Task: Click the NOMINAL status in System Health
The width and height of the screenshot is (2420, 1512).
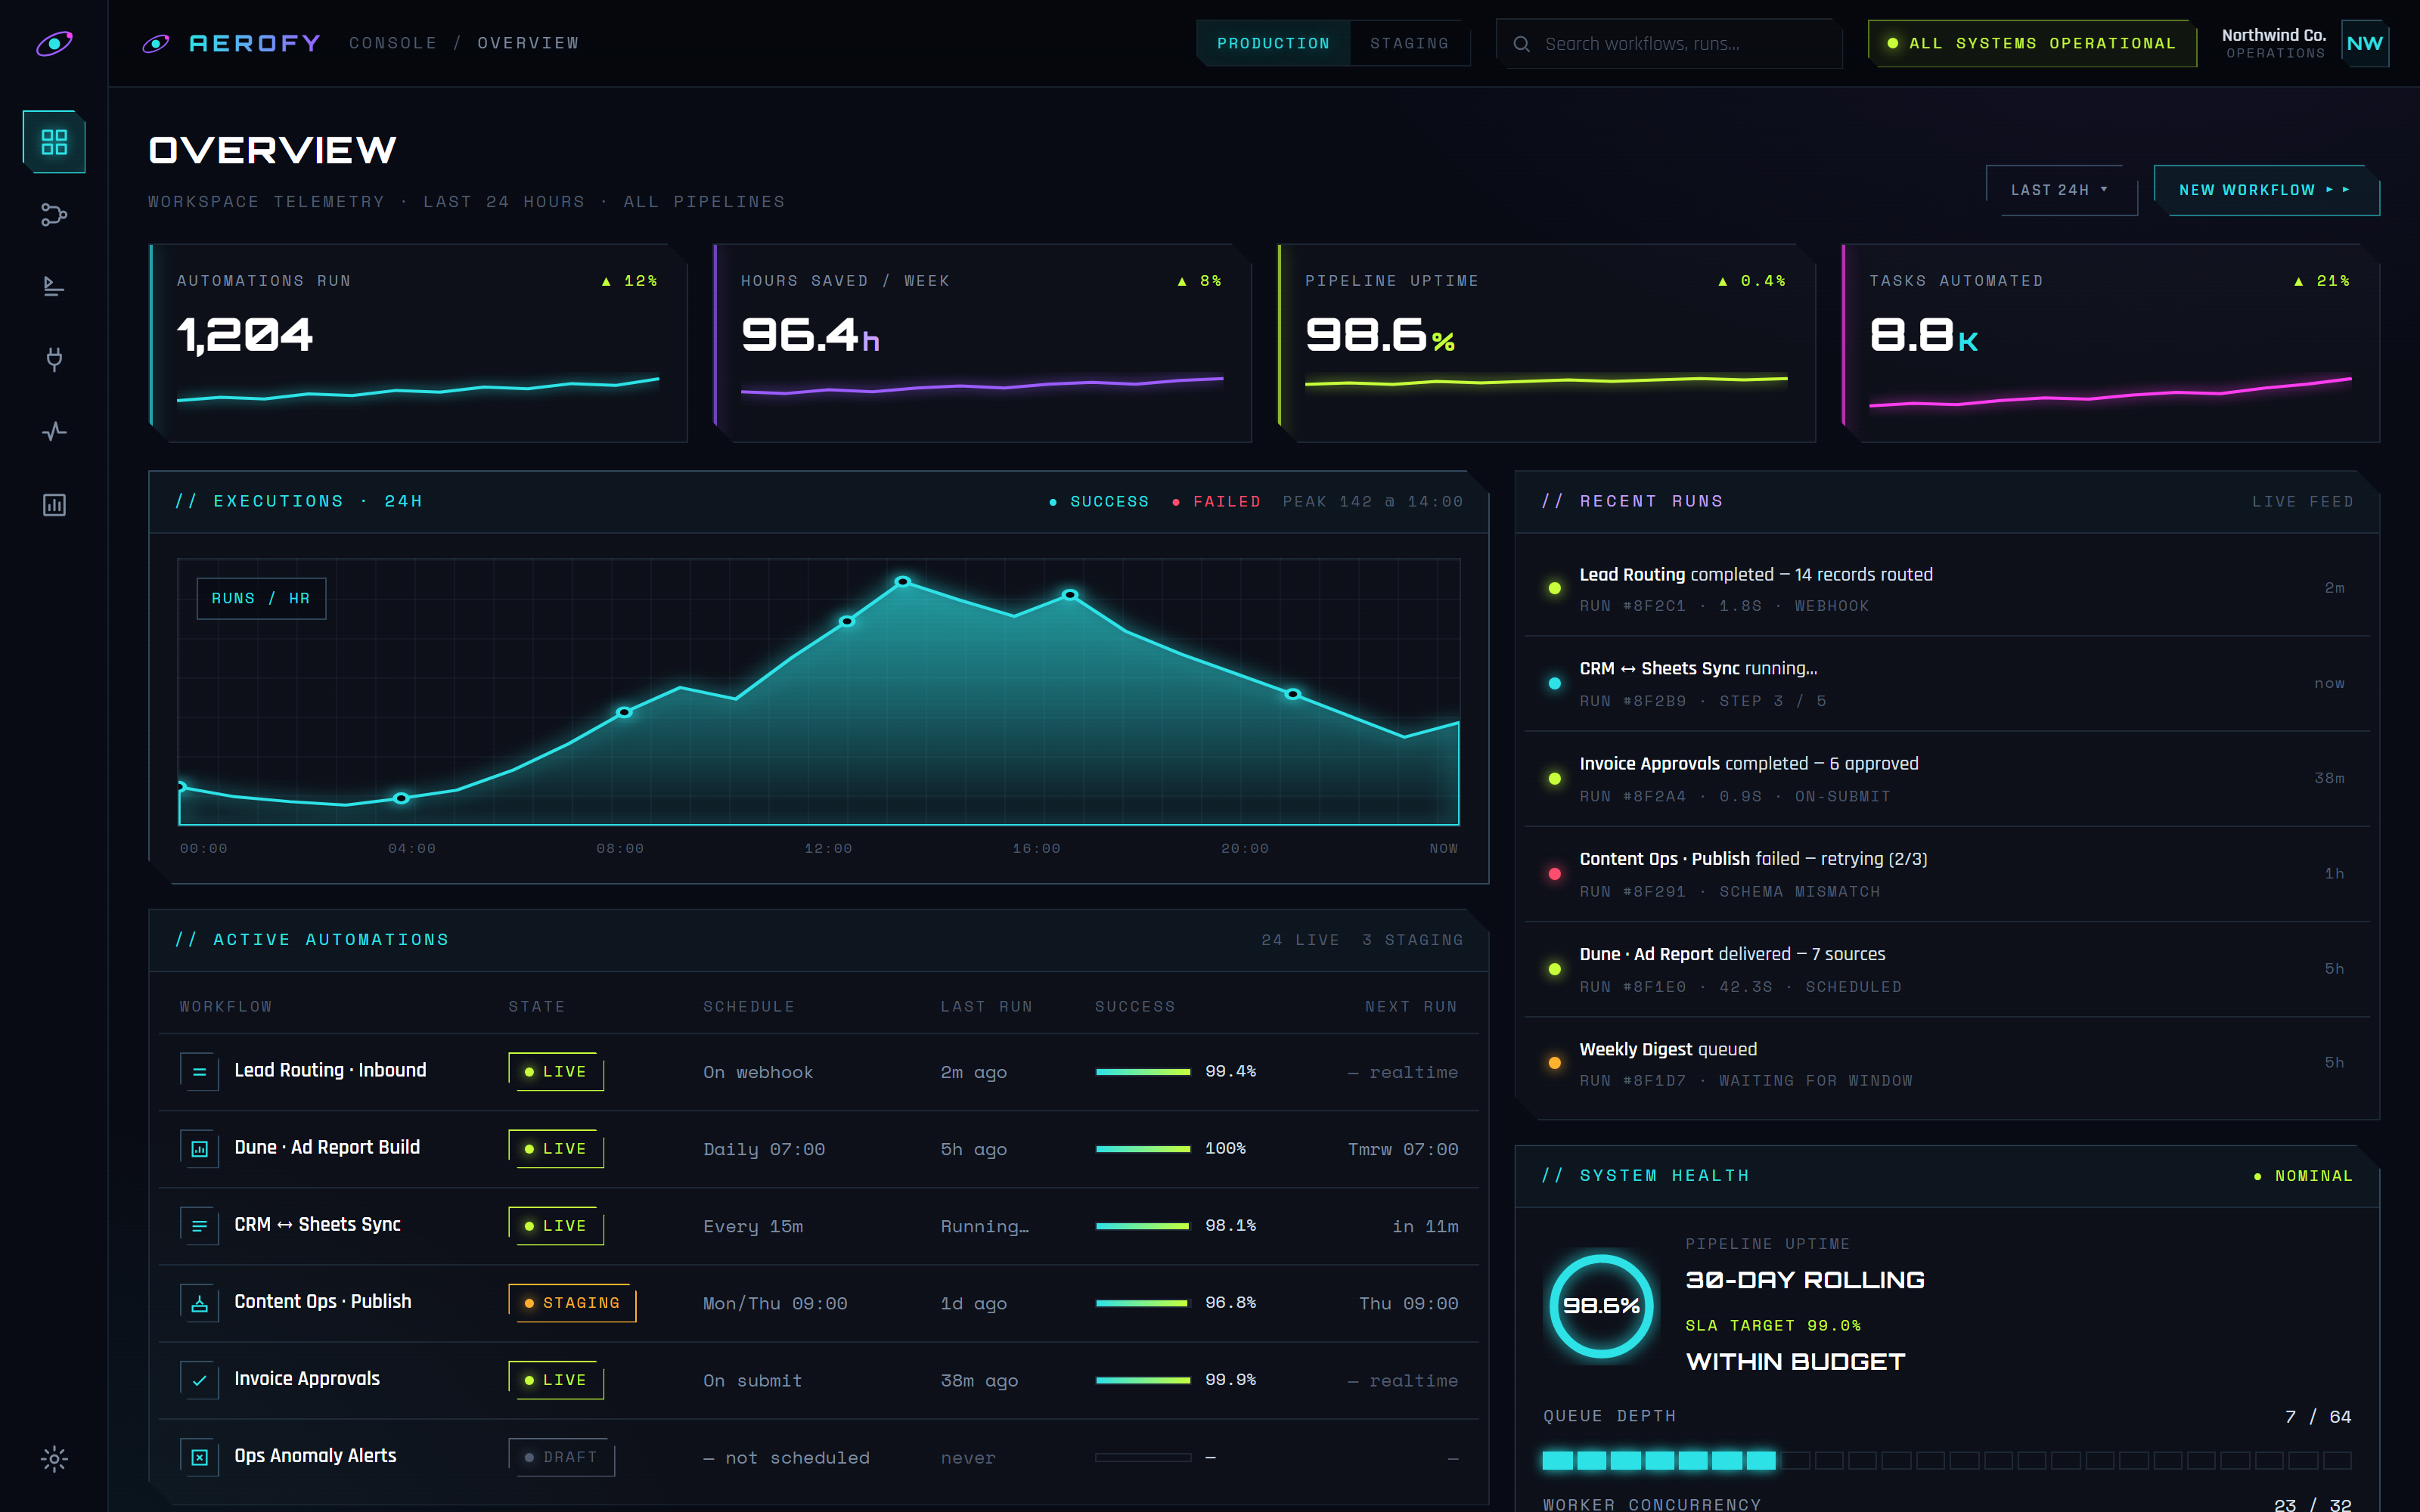Action: [2304, 1175]
